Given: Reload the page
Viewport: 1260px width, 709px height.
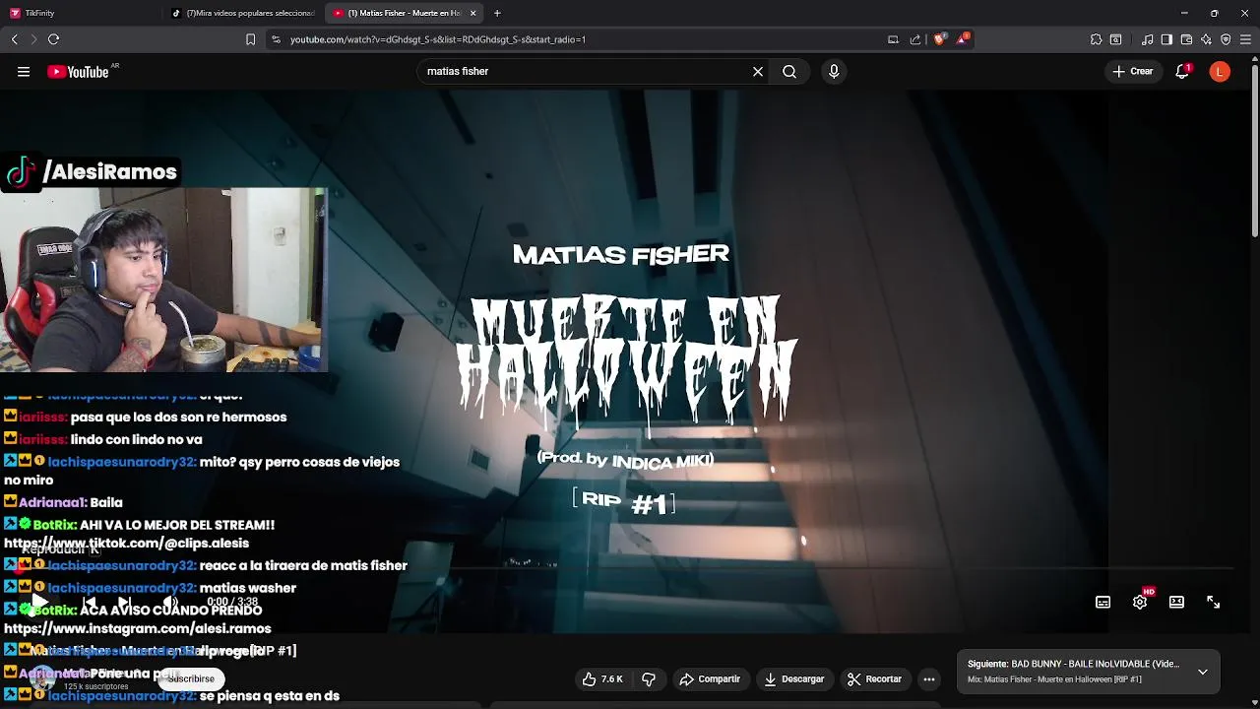Looking at the screenshot, I should pyautogui.click(x=53, y=39).
